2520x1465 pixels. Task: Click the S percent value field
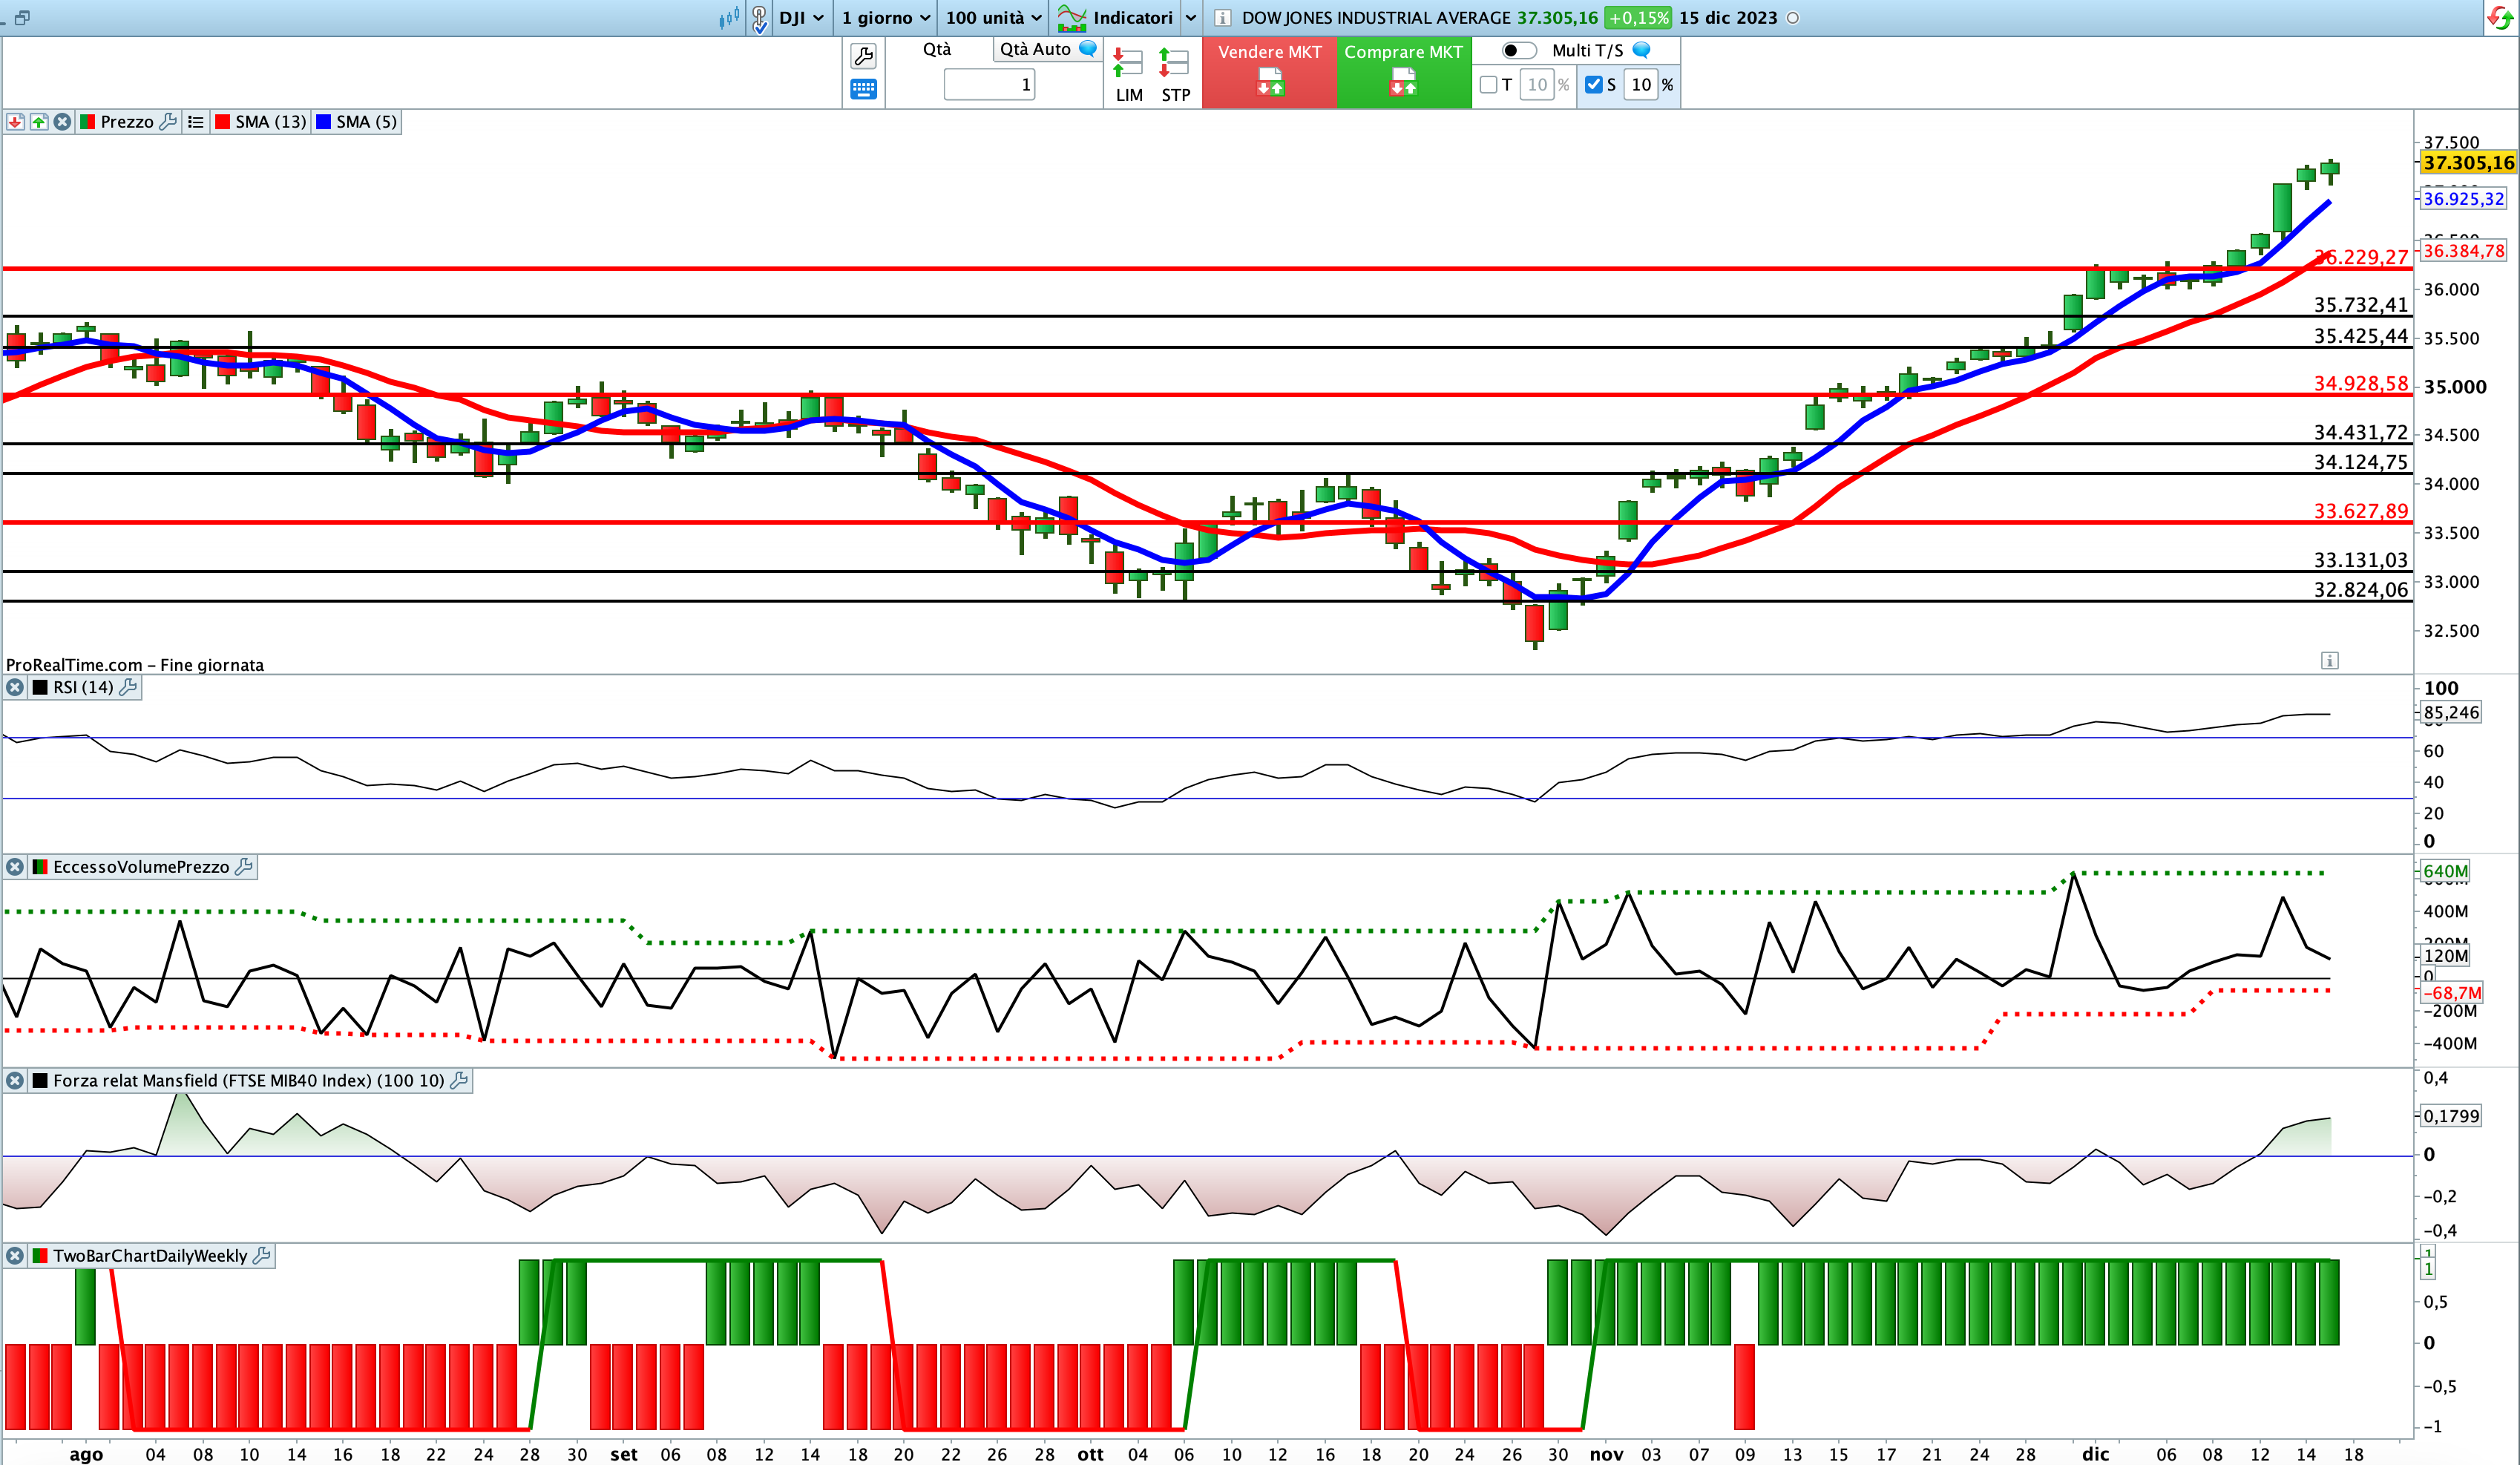[x=1641, y=85]
